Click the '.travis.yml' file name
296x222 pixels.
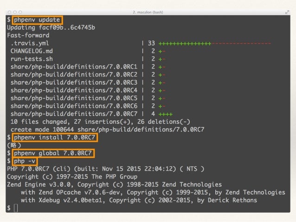click(30, 44)
